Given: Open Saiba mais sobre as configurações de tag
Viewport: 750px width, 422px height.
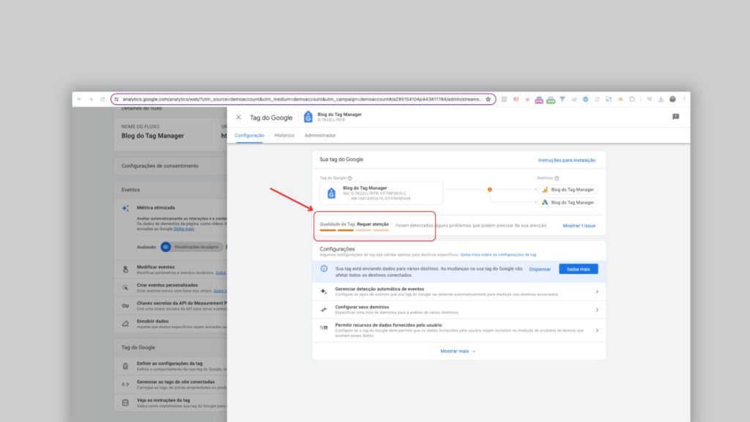Looking at the screenshot, I should click(x=498, y=254).
